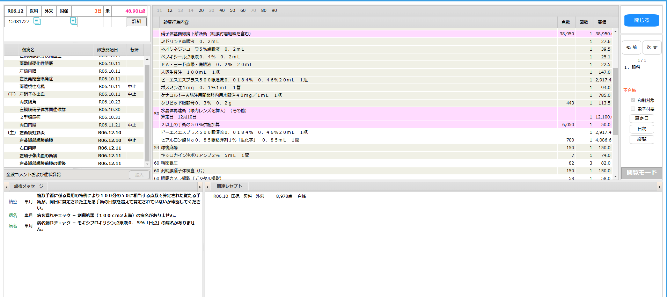Click the 回数 column header

[x=584, y=22]
